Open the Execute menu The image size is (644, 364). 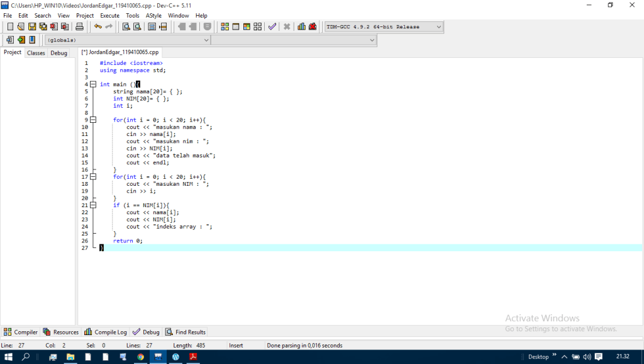[x=109, y=15]
